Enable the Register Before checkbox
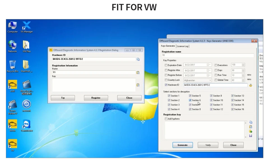The height and width of the screenshot is (162, 269). click(166, 75)
